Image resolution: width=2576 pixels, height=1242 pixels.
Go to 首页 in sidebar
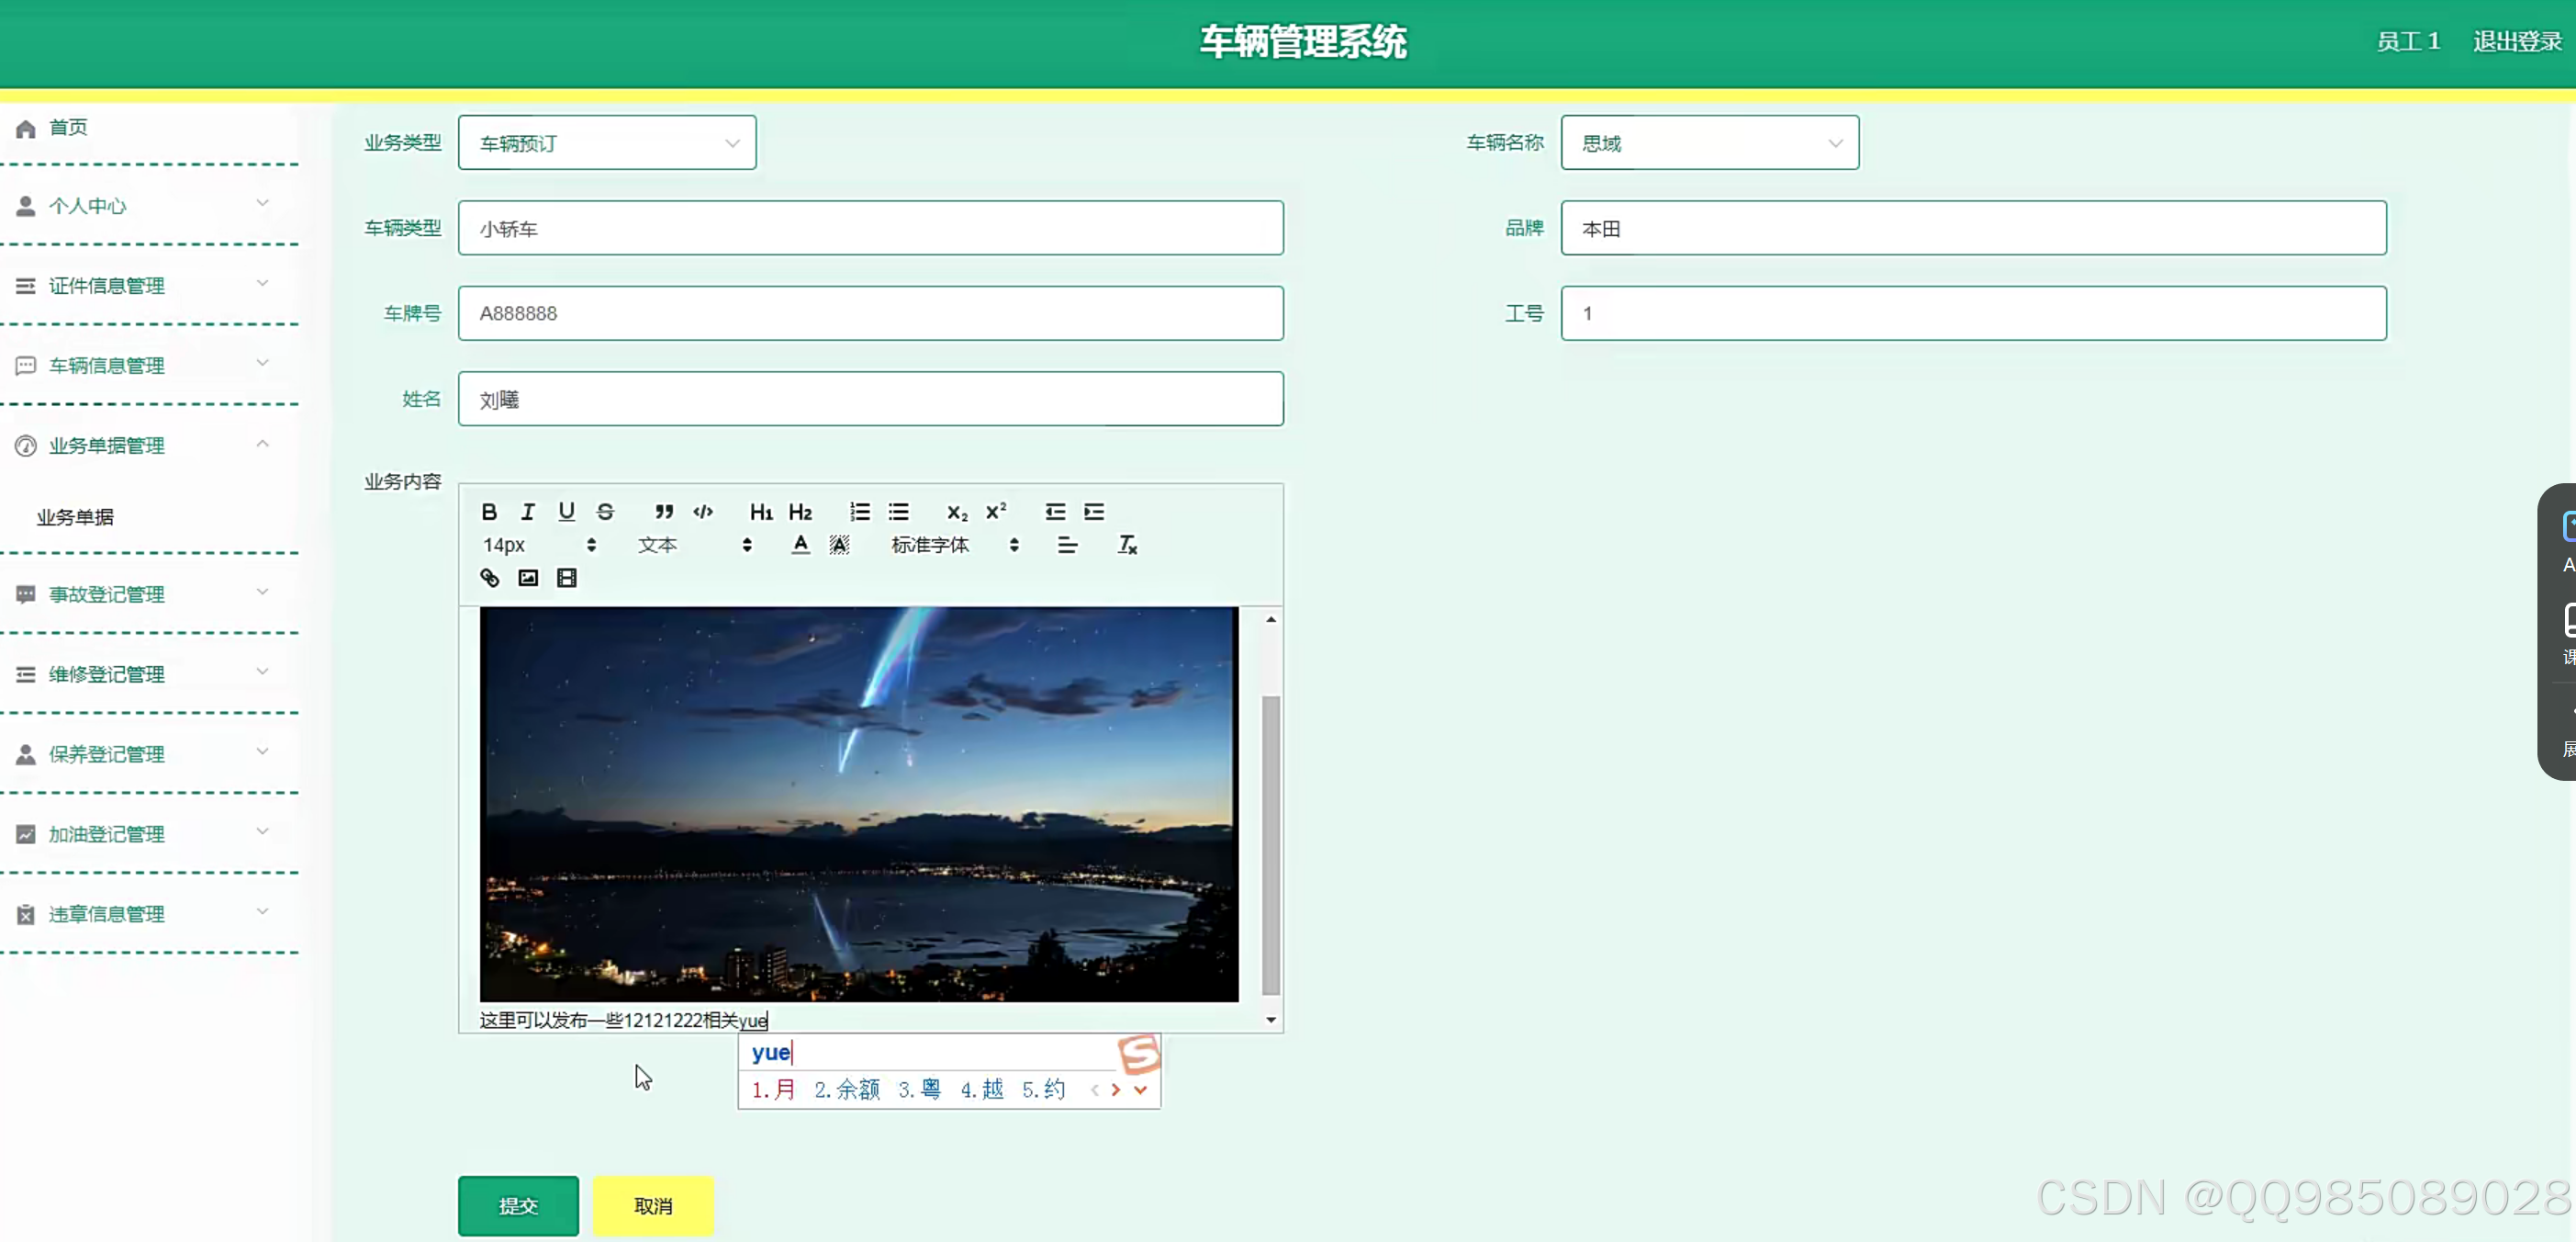68,127
